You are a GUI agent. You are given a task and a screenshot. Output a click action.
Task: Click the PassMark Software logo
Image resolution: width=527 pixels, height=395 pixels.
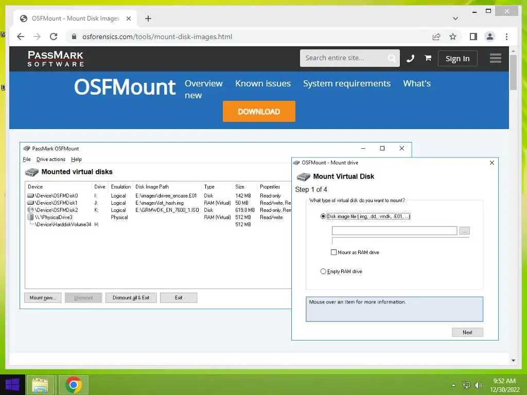[x=56, y=59]
